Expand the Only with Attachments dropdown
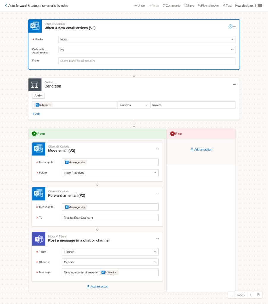Screen dimensions: 268x304 [x=147, y=50]
